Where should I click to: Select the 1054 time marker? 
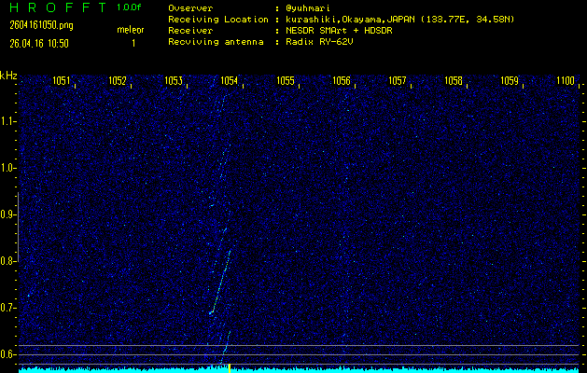click(229, 81)
